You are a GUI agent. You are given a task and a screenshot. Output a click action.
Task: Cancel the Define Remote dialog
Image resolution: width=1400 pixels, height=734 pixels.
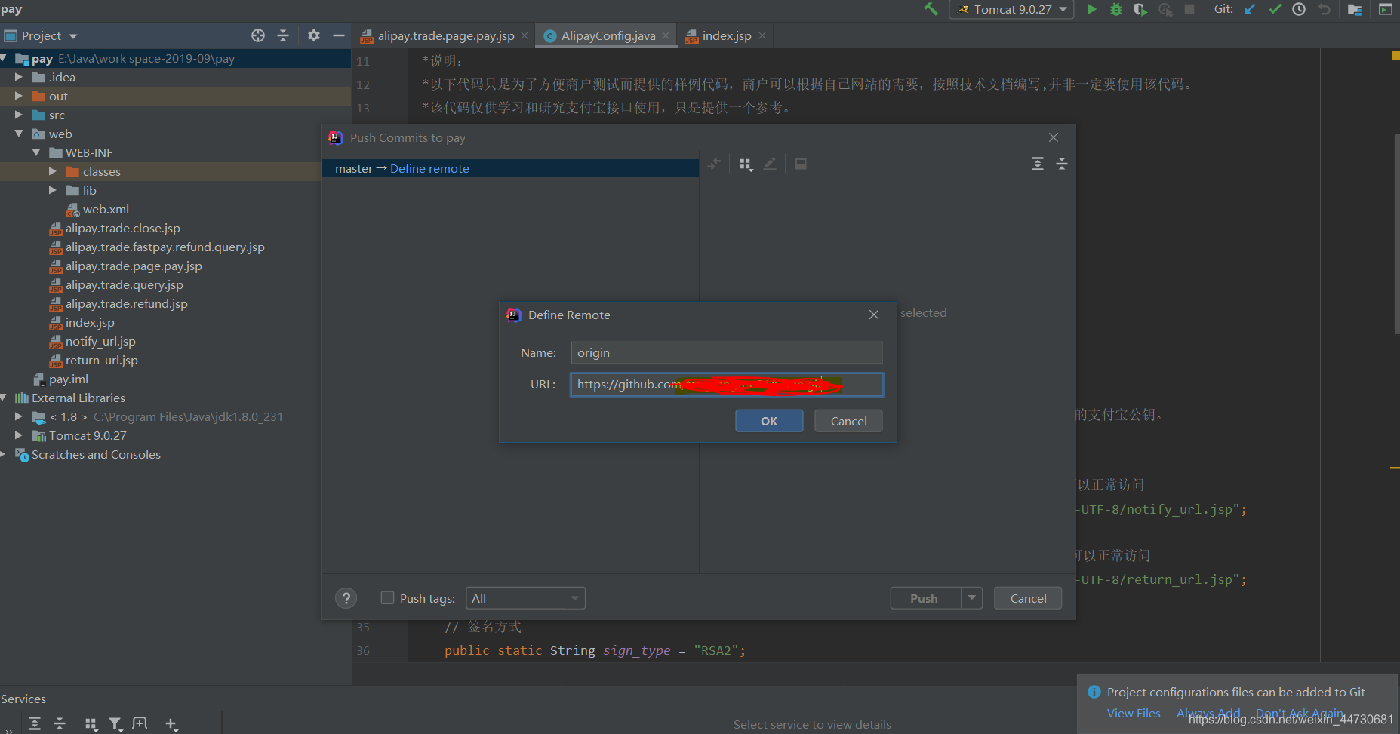(x=848, y=421)
